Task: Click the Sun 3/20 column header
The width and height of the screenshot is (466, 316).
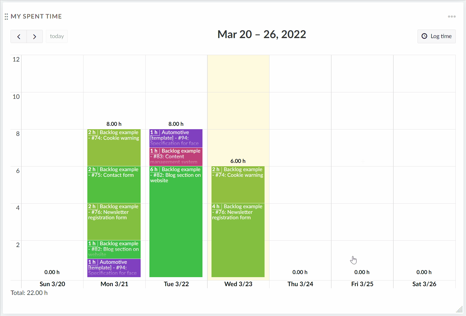Action: pyautogui.click(x=52, y=284)
